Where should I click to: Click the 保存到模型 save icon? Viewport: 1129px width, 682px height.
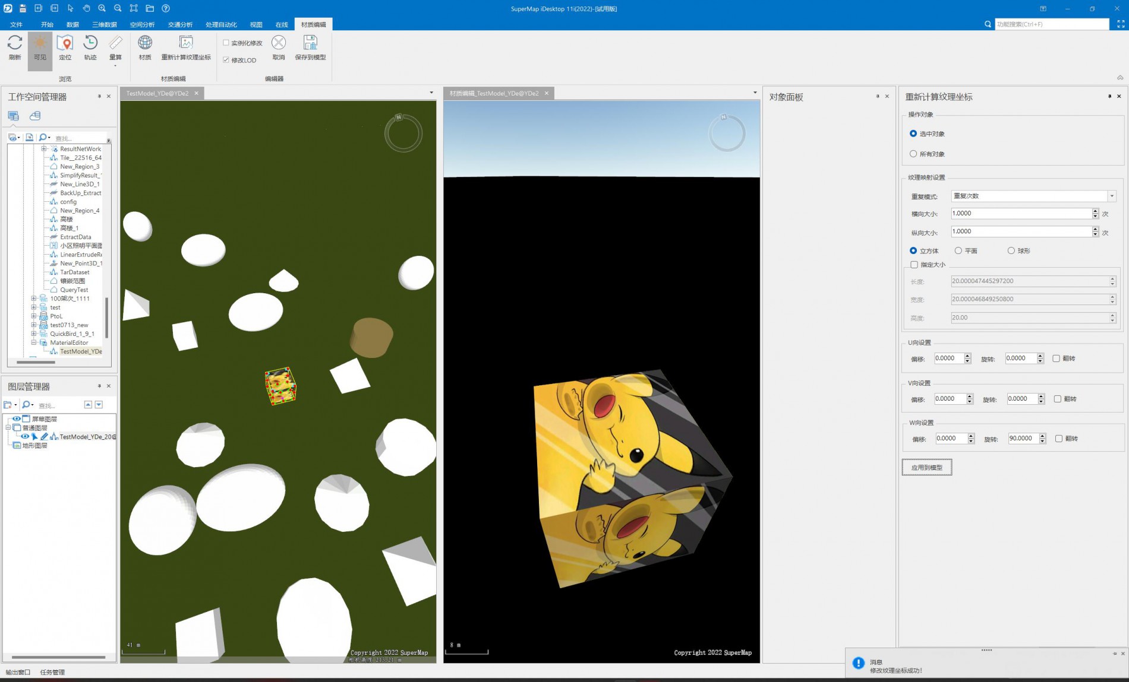pyautogui.click(x=310, y=43)
